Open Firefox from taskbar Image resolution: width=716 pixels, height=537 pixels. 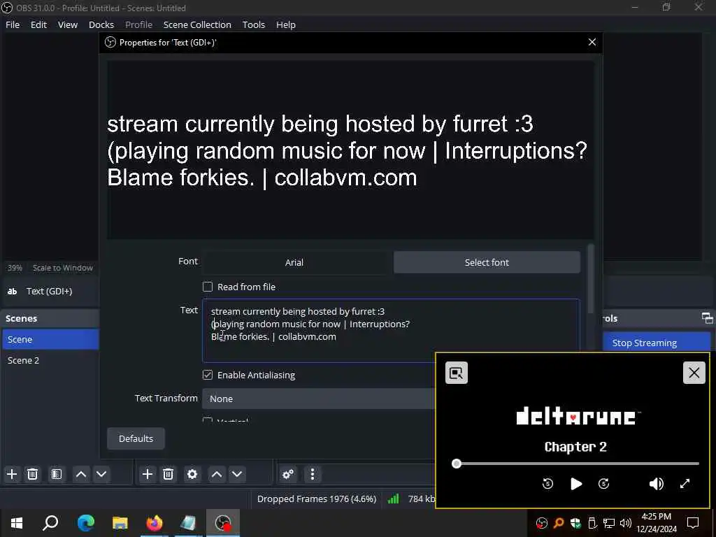pyautogui.click(x=155, y=522)
